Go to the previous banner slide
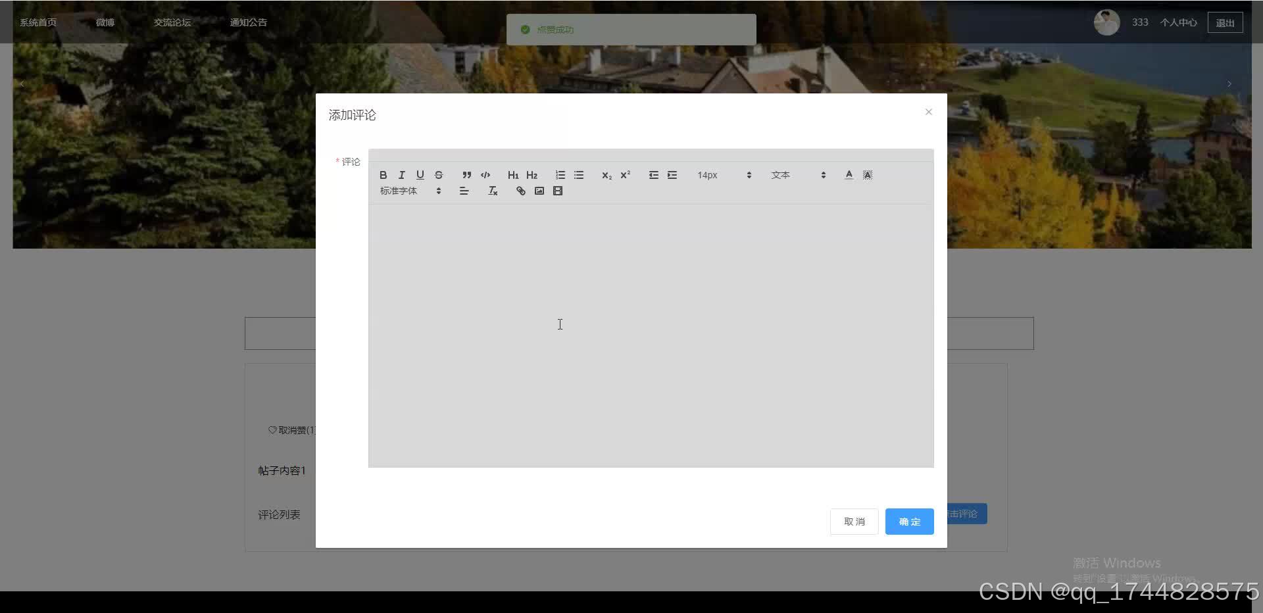The height and width of the screenshot is (613, 1263). (22, 84)
